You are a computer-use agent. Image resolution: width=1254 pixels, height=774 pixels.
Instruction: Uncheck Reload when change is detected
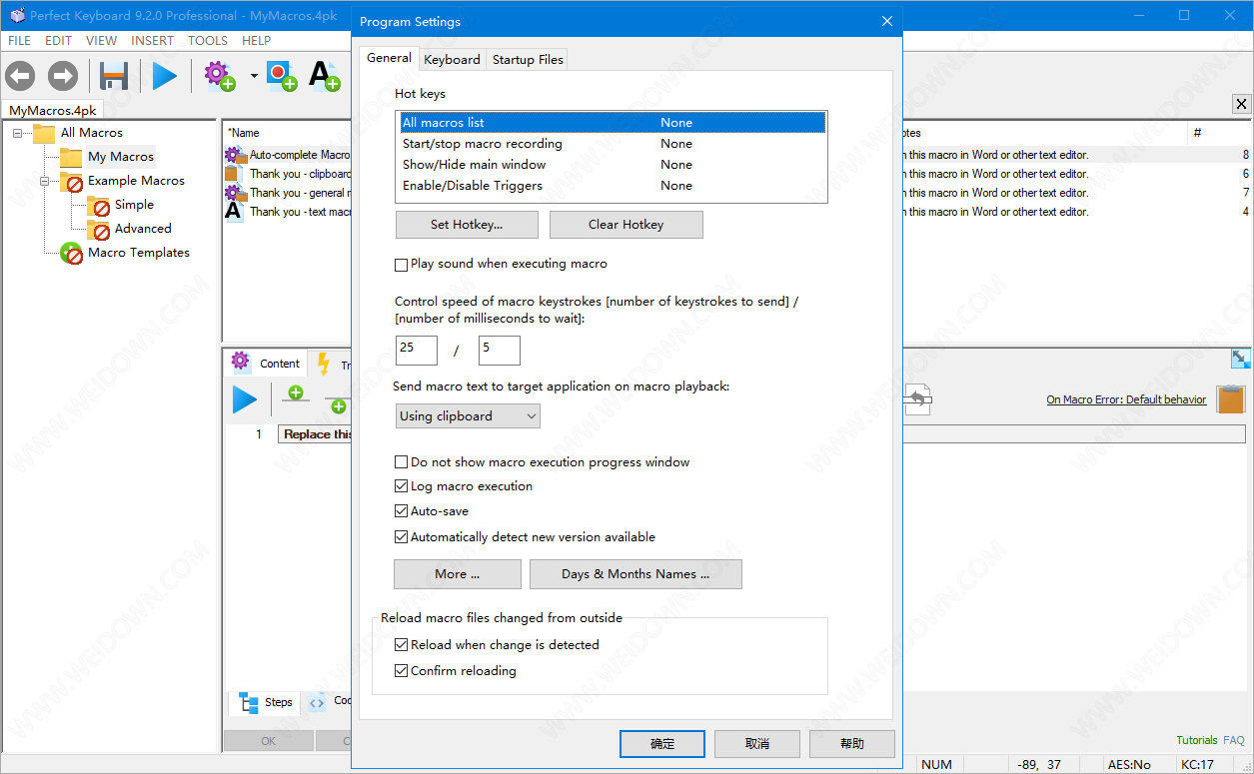(402, 645)
